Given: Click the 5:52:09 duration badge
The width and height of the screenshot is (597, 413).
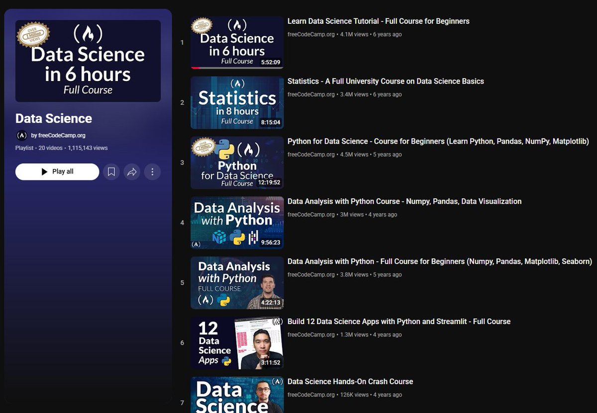Looking at the screenshot, I should pos(271,63).
